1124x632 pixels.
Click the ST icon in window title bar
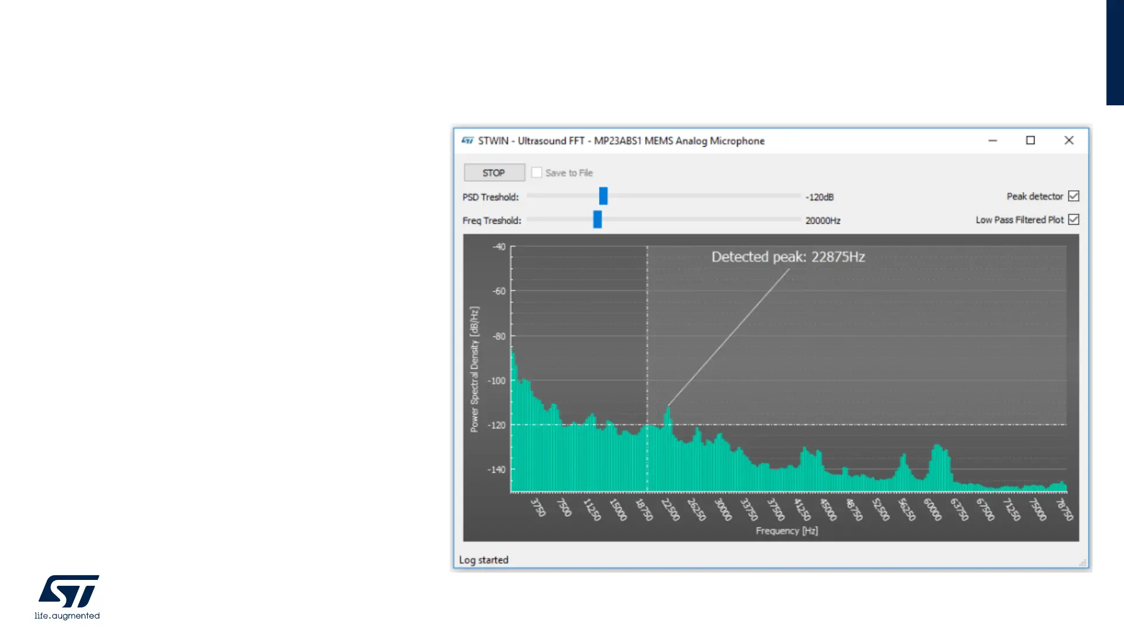point(467,140)
